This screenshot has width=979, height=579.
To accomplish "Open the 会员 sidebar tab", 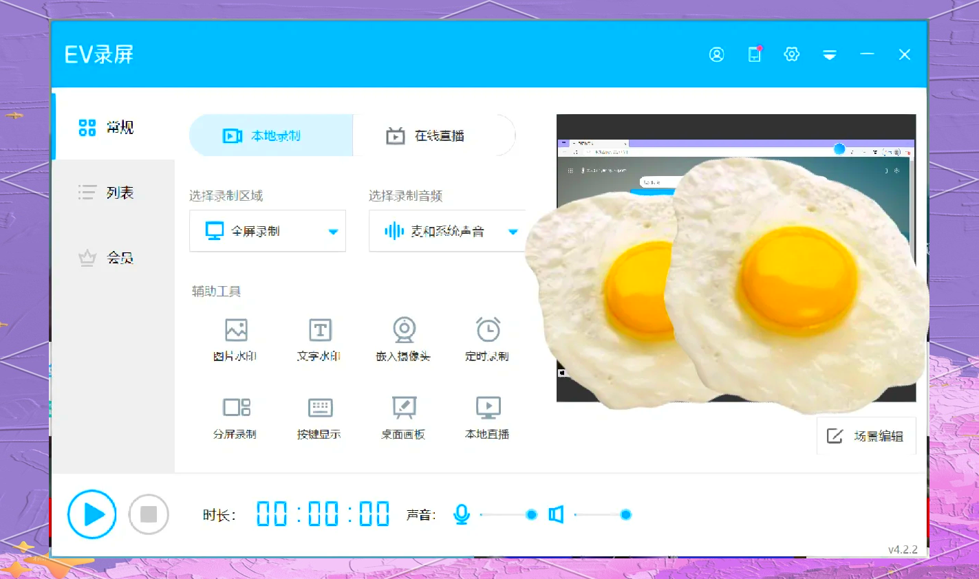I will pos(114,258).
